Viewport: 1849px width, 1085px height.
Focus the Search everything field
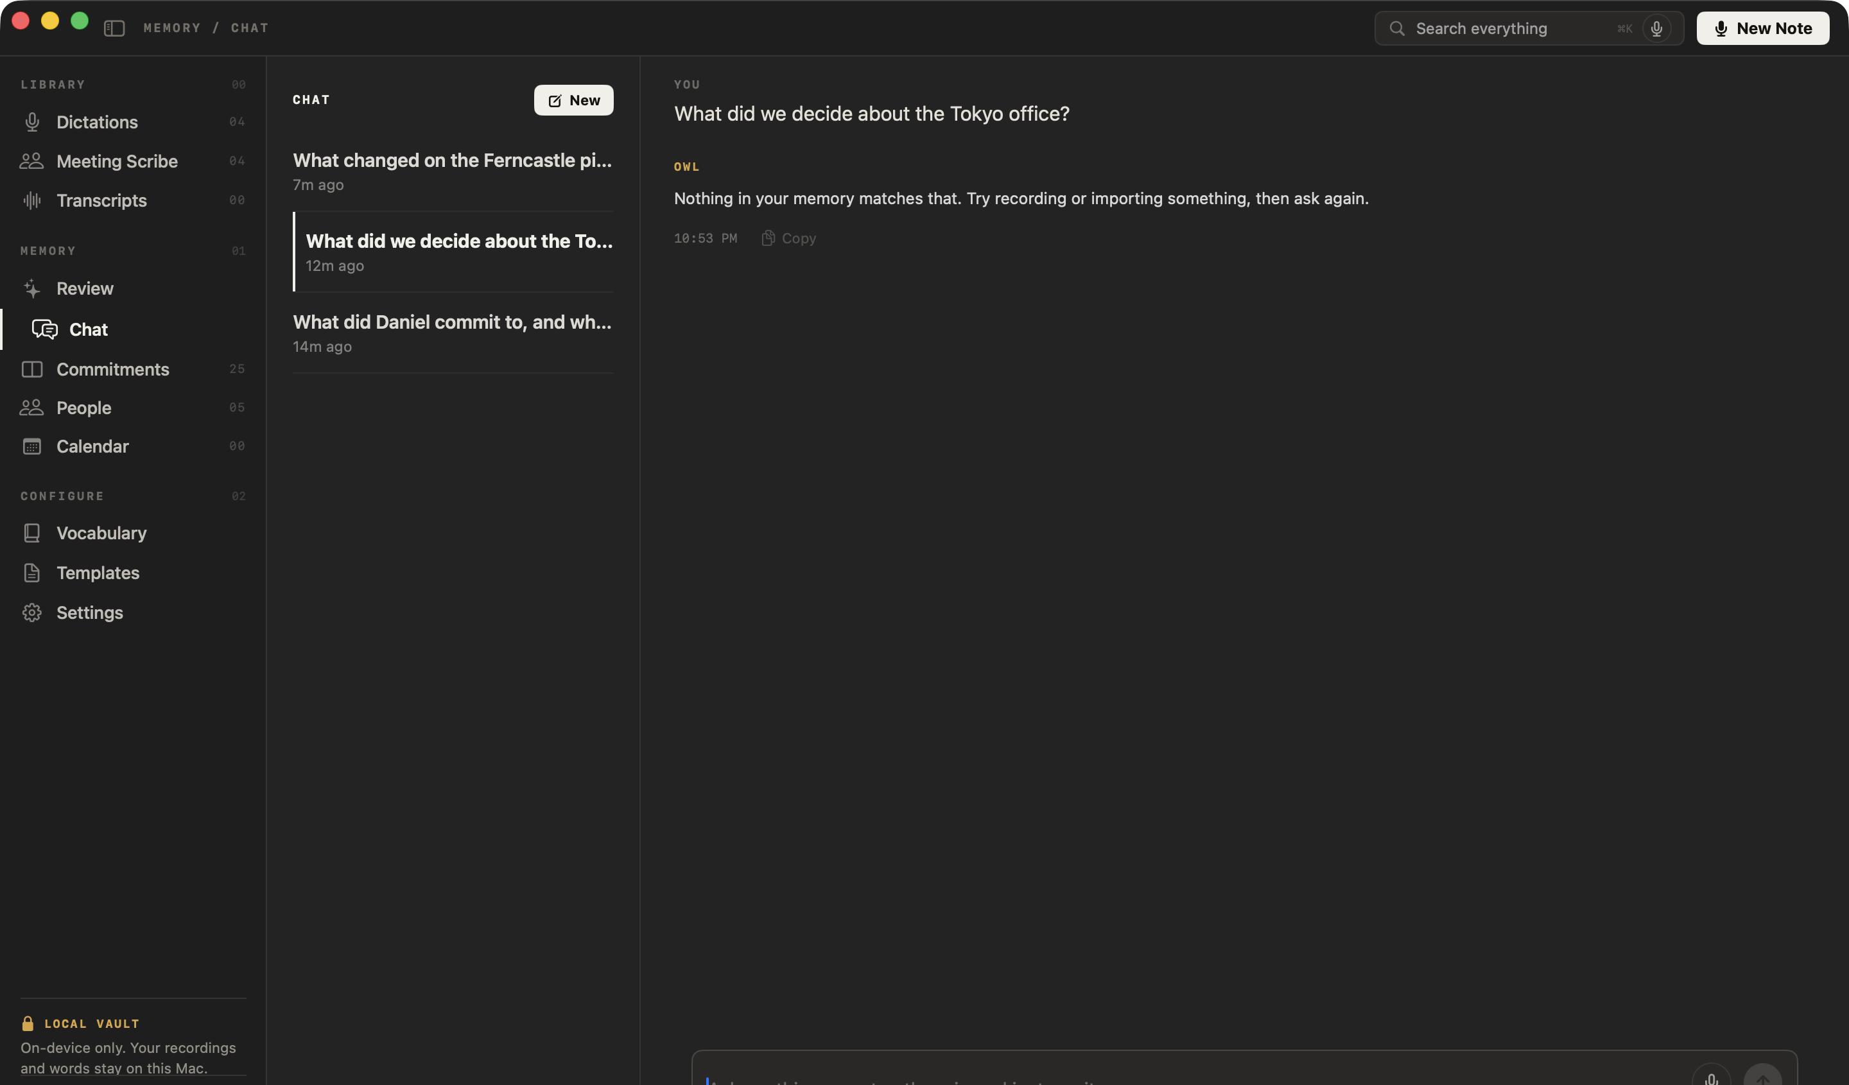[x=1529, y=29]
